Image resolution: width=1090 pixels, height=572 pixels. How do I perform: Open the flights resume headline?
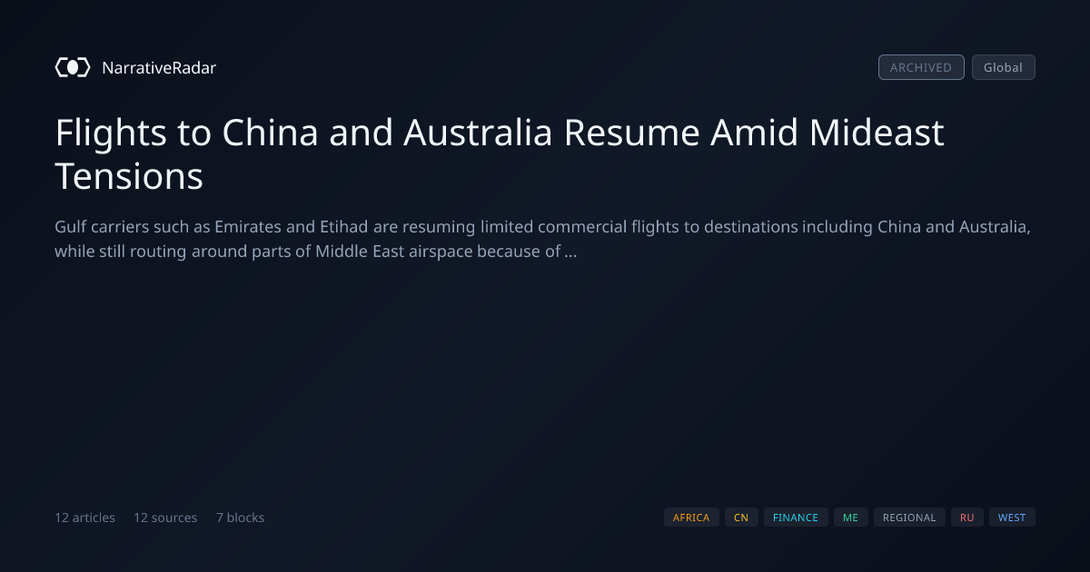point(500,154)
